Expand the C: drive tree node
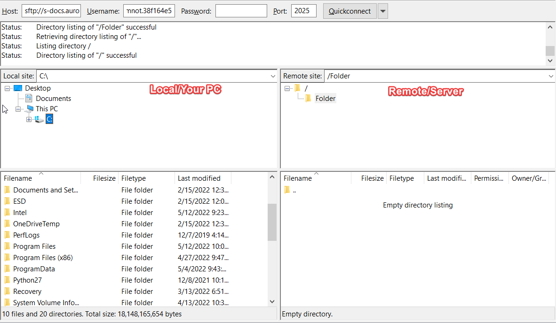Image resolution: width=556 pixels, height=323 pixels. 29,119
